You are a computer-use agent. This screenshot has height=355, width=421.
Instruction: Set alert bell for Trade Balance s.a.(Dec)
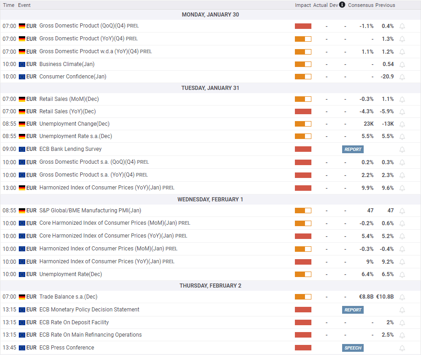(402, 297)
